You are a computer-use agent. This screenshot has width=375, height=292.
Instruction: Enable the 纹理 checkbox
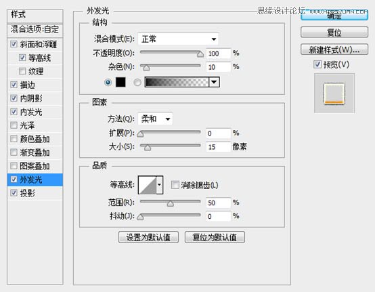22,71
